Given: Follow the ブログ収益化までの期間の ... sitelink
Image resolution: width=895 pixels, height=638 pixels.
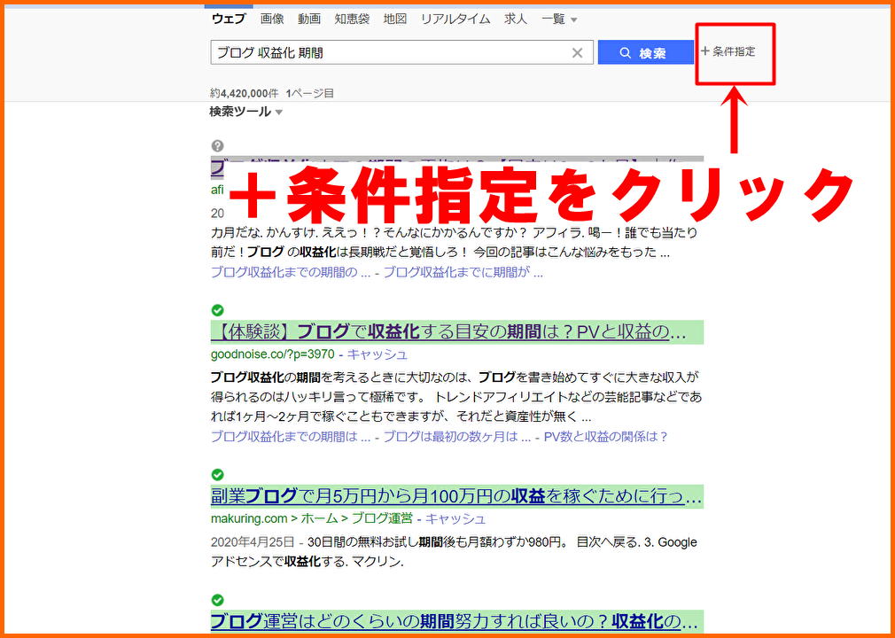Looking at the screenshot, I should pyautogui.click(x=291, y=272).
